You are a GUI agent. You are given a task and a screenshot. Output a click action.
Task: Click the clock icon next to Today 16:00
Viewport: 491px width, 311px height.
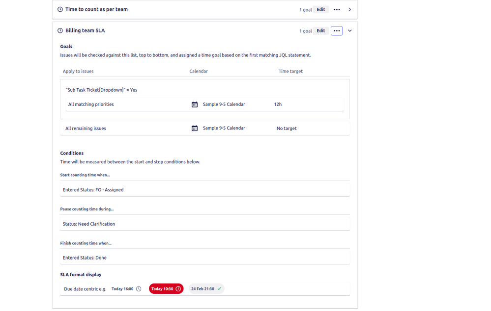pyautogui.click(x=138, y=288)
